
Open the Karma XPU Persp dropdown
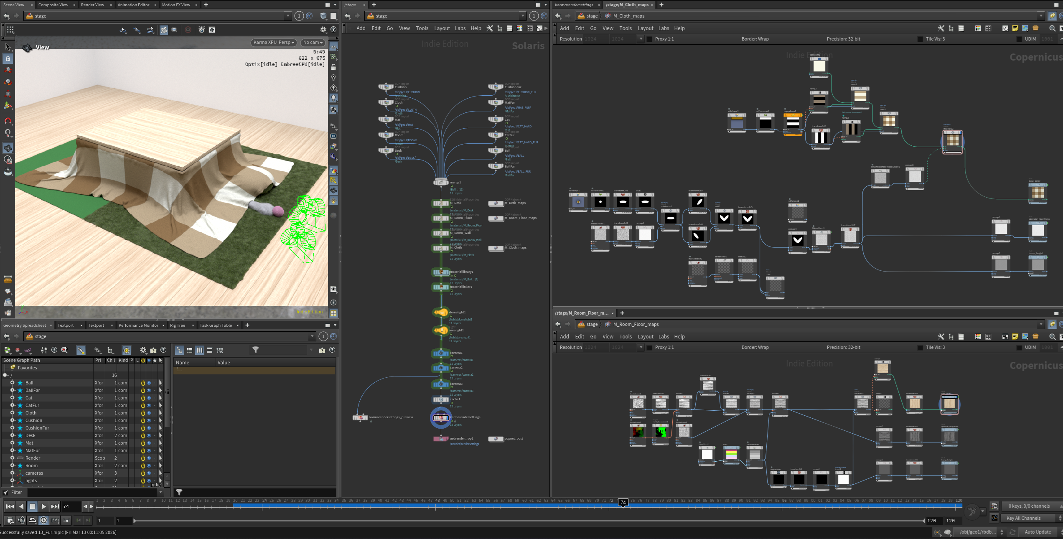pyautogui.click(x=274, y=42)
